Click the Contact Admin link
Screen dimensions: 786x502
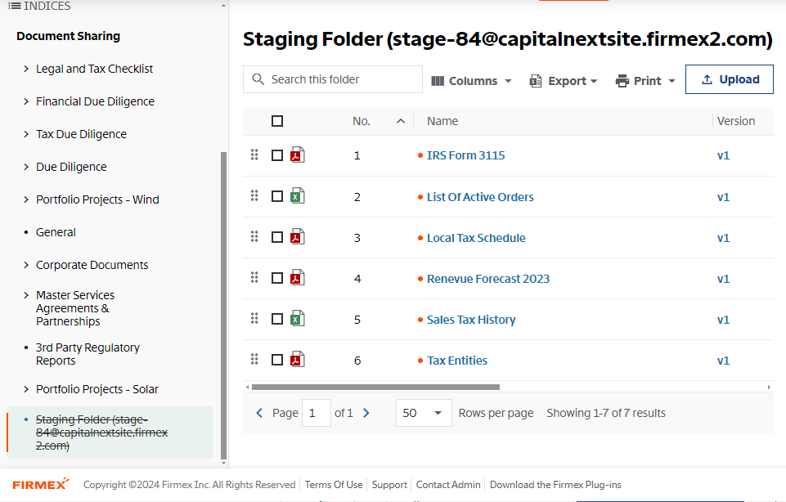click(448, 485)
